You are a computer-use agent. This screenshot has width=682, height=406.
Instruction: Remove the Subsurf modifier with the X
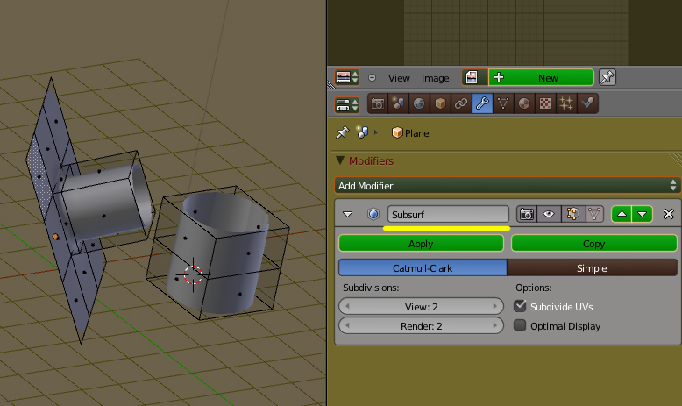(x=669, y=214)
